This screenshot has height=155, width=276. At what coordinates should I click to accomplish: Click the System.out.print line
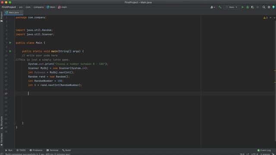pos(68,64)
